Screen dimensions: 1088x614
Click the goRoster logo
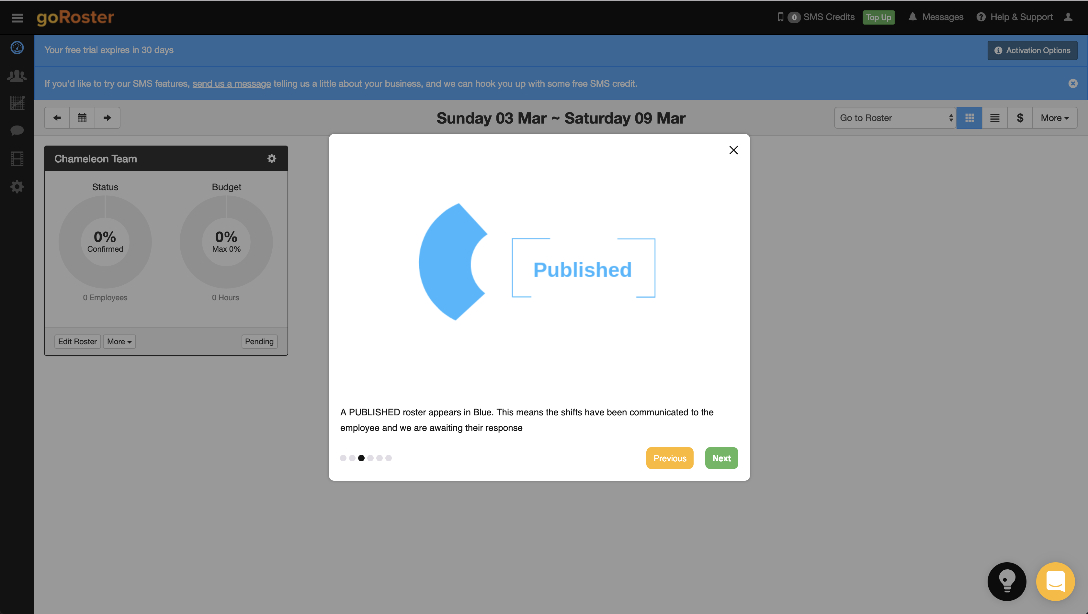click(75, 17)
